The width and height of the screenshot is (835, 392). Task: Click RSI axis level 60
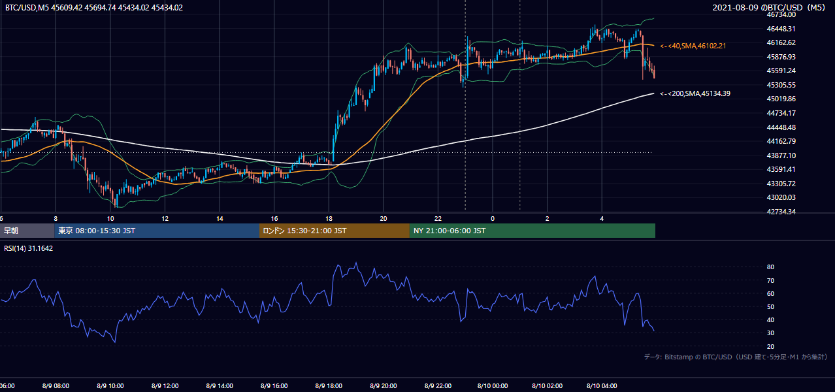click(x=771, y=293)
